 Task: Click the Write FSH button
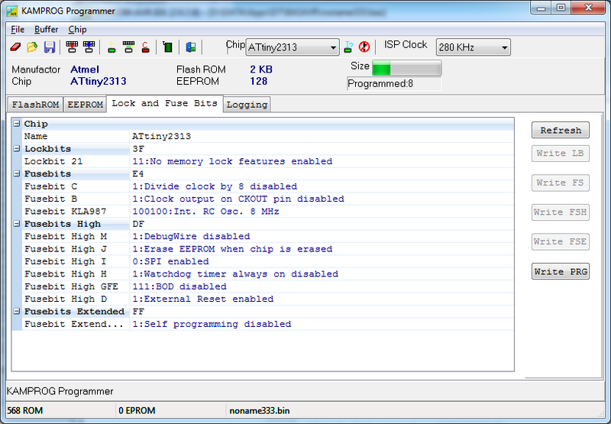click(x=561, y=212)
